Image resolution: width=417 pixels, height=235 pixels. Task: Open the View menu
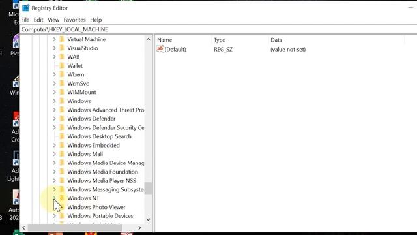click(53, 20)
